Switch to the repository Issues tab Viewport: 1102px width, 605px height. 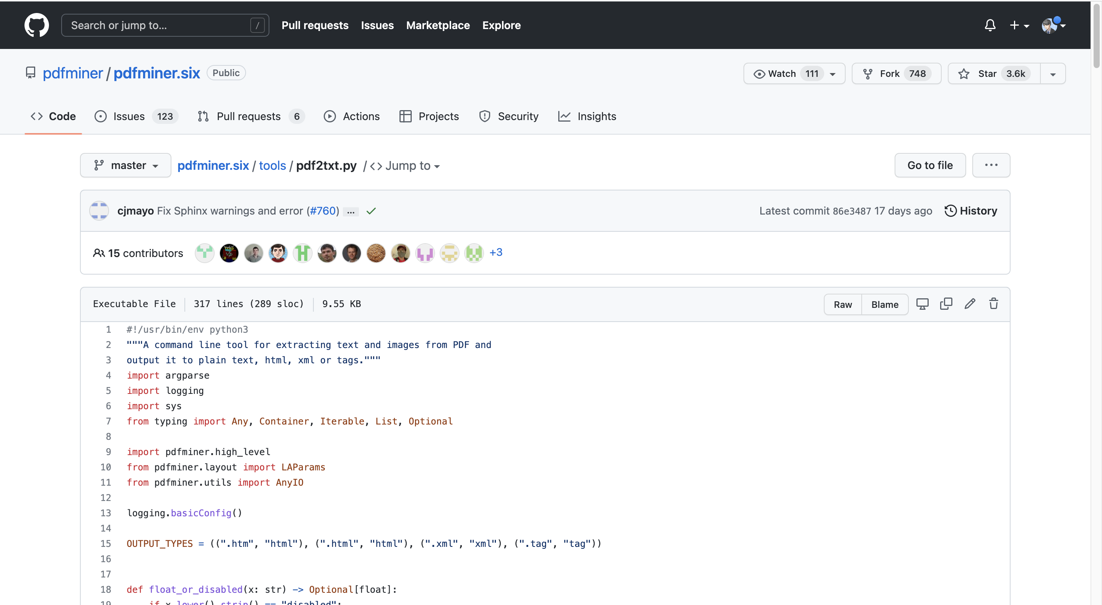[136, 116]
